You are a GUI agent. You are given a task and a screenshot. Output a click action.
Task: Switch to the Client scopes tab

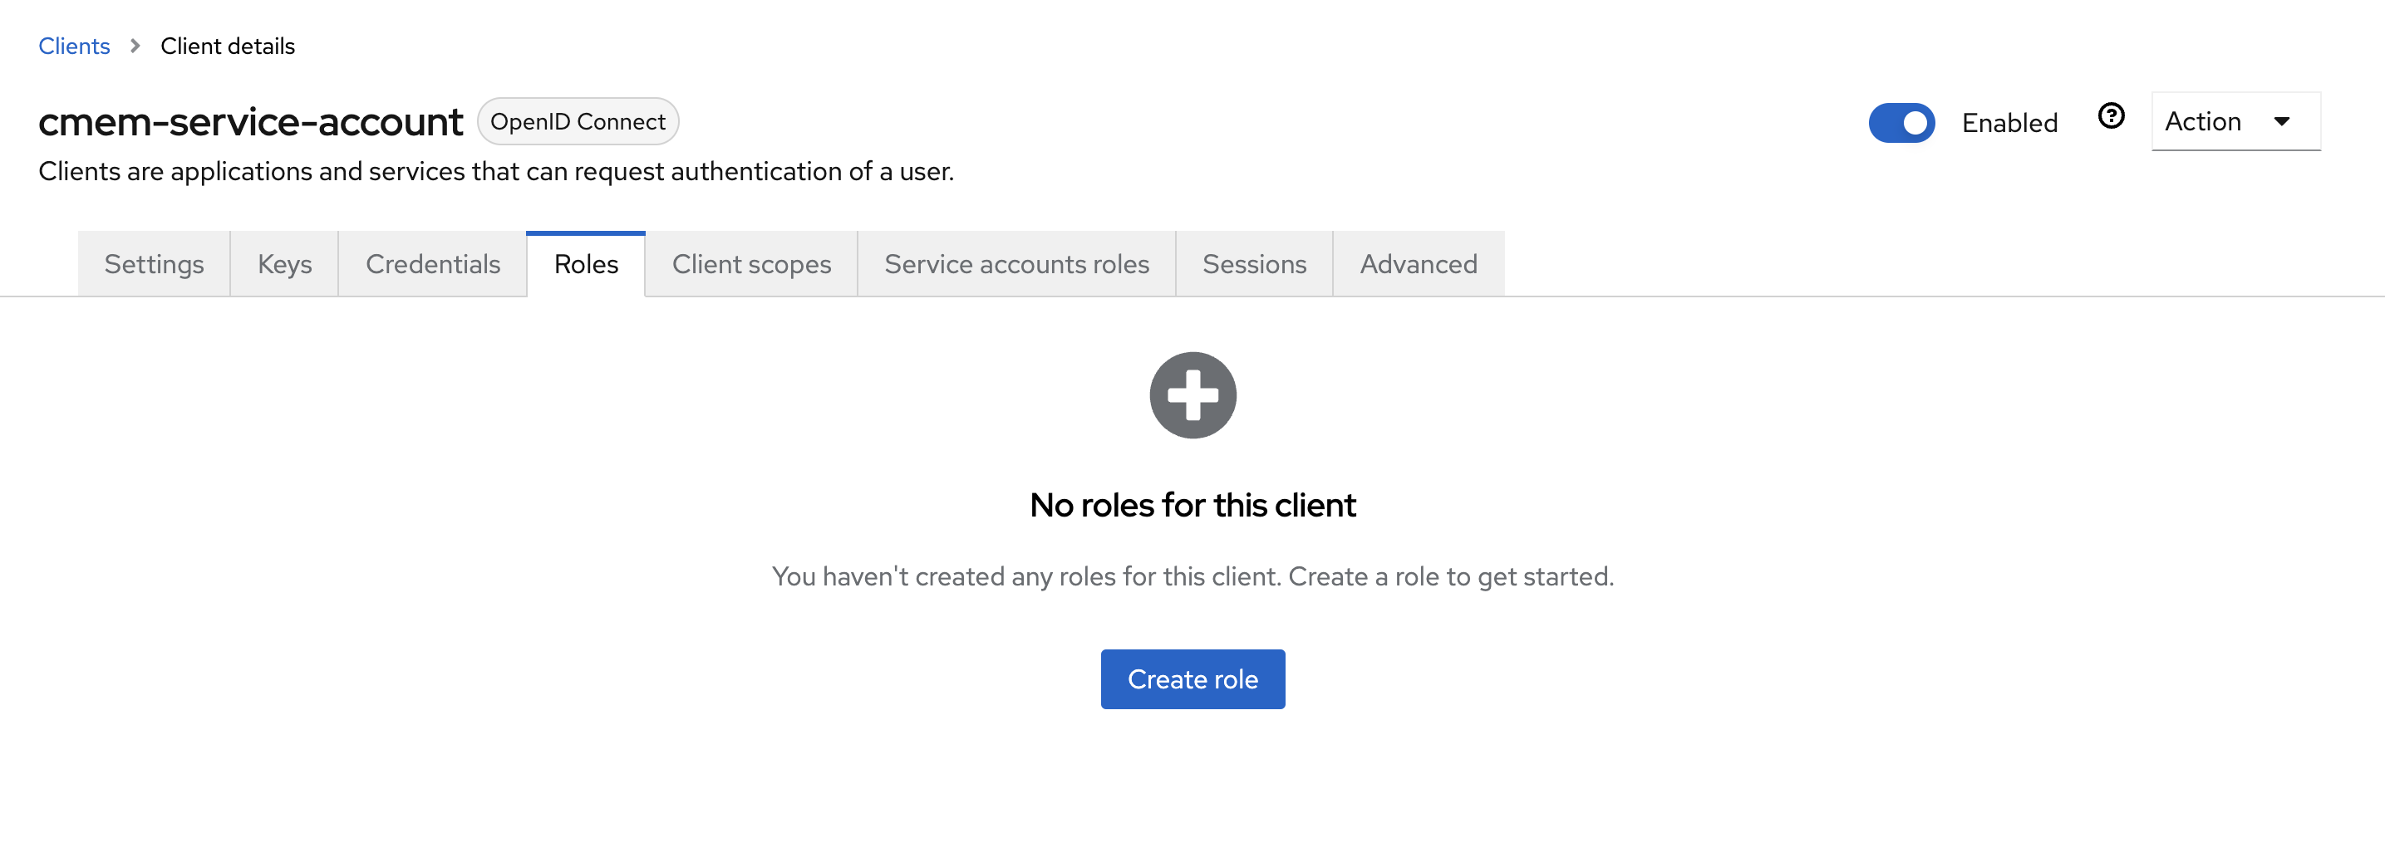[x=751, y=265]
